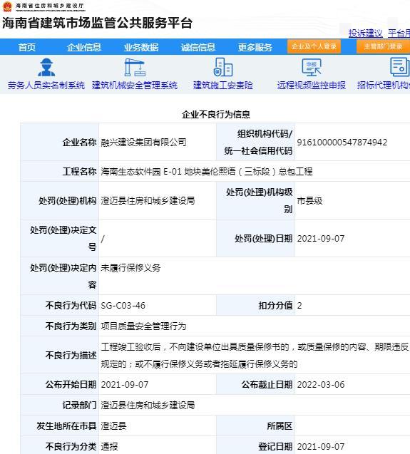Open the 远程视频监控申报 link
Viewport: 410px width, 454px height.
[x=312, y=85]
